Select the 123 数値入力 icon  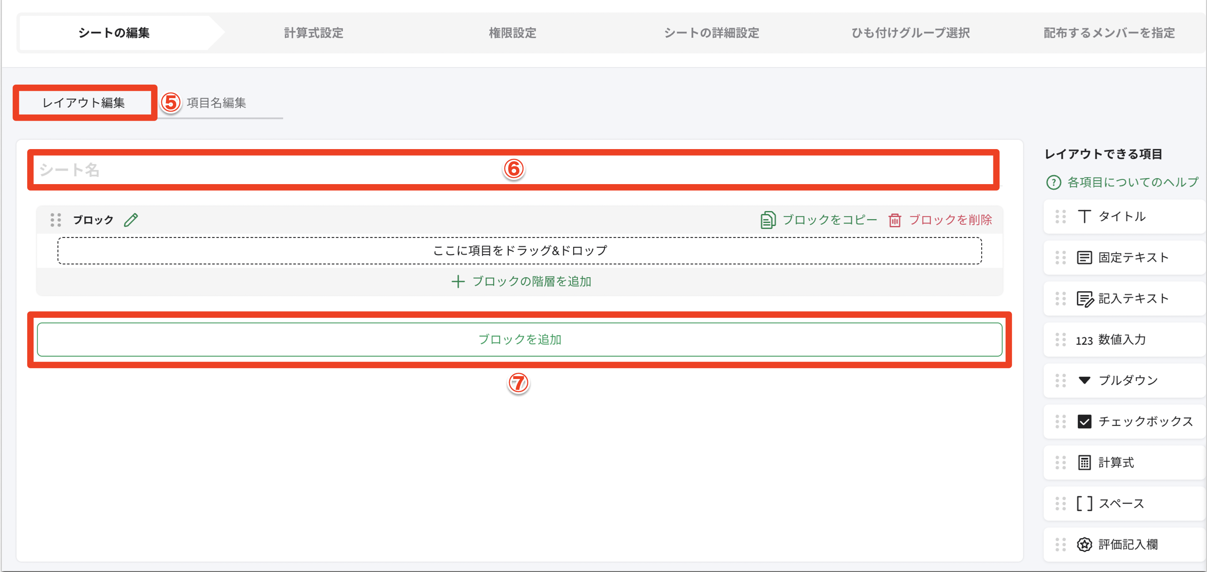[x=1084, y=340]
